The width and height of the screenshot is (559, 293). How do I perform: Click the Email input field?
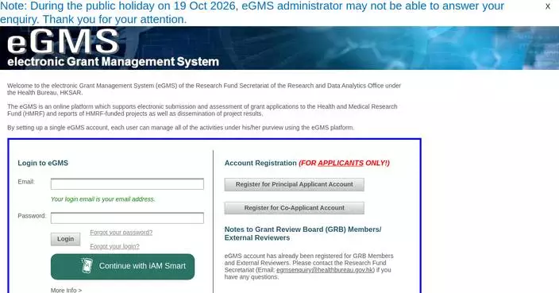click(127, 184)
